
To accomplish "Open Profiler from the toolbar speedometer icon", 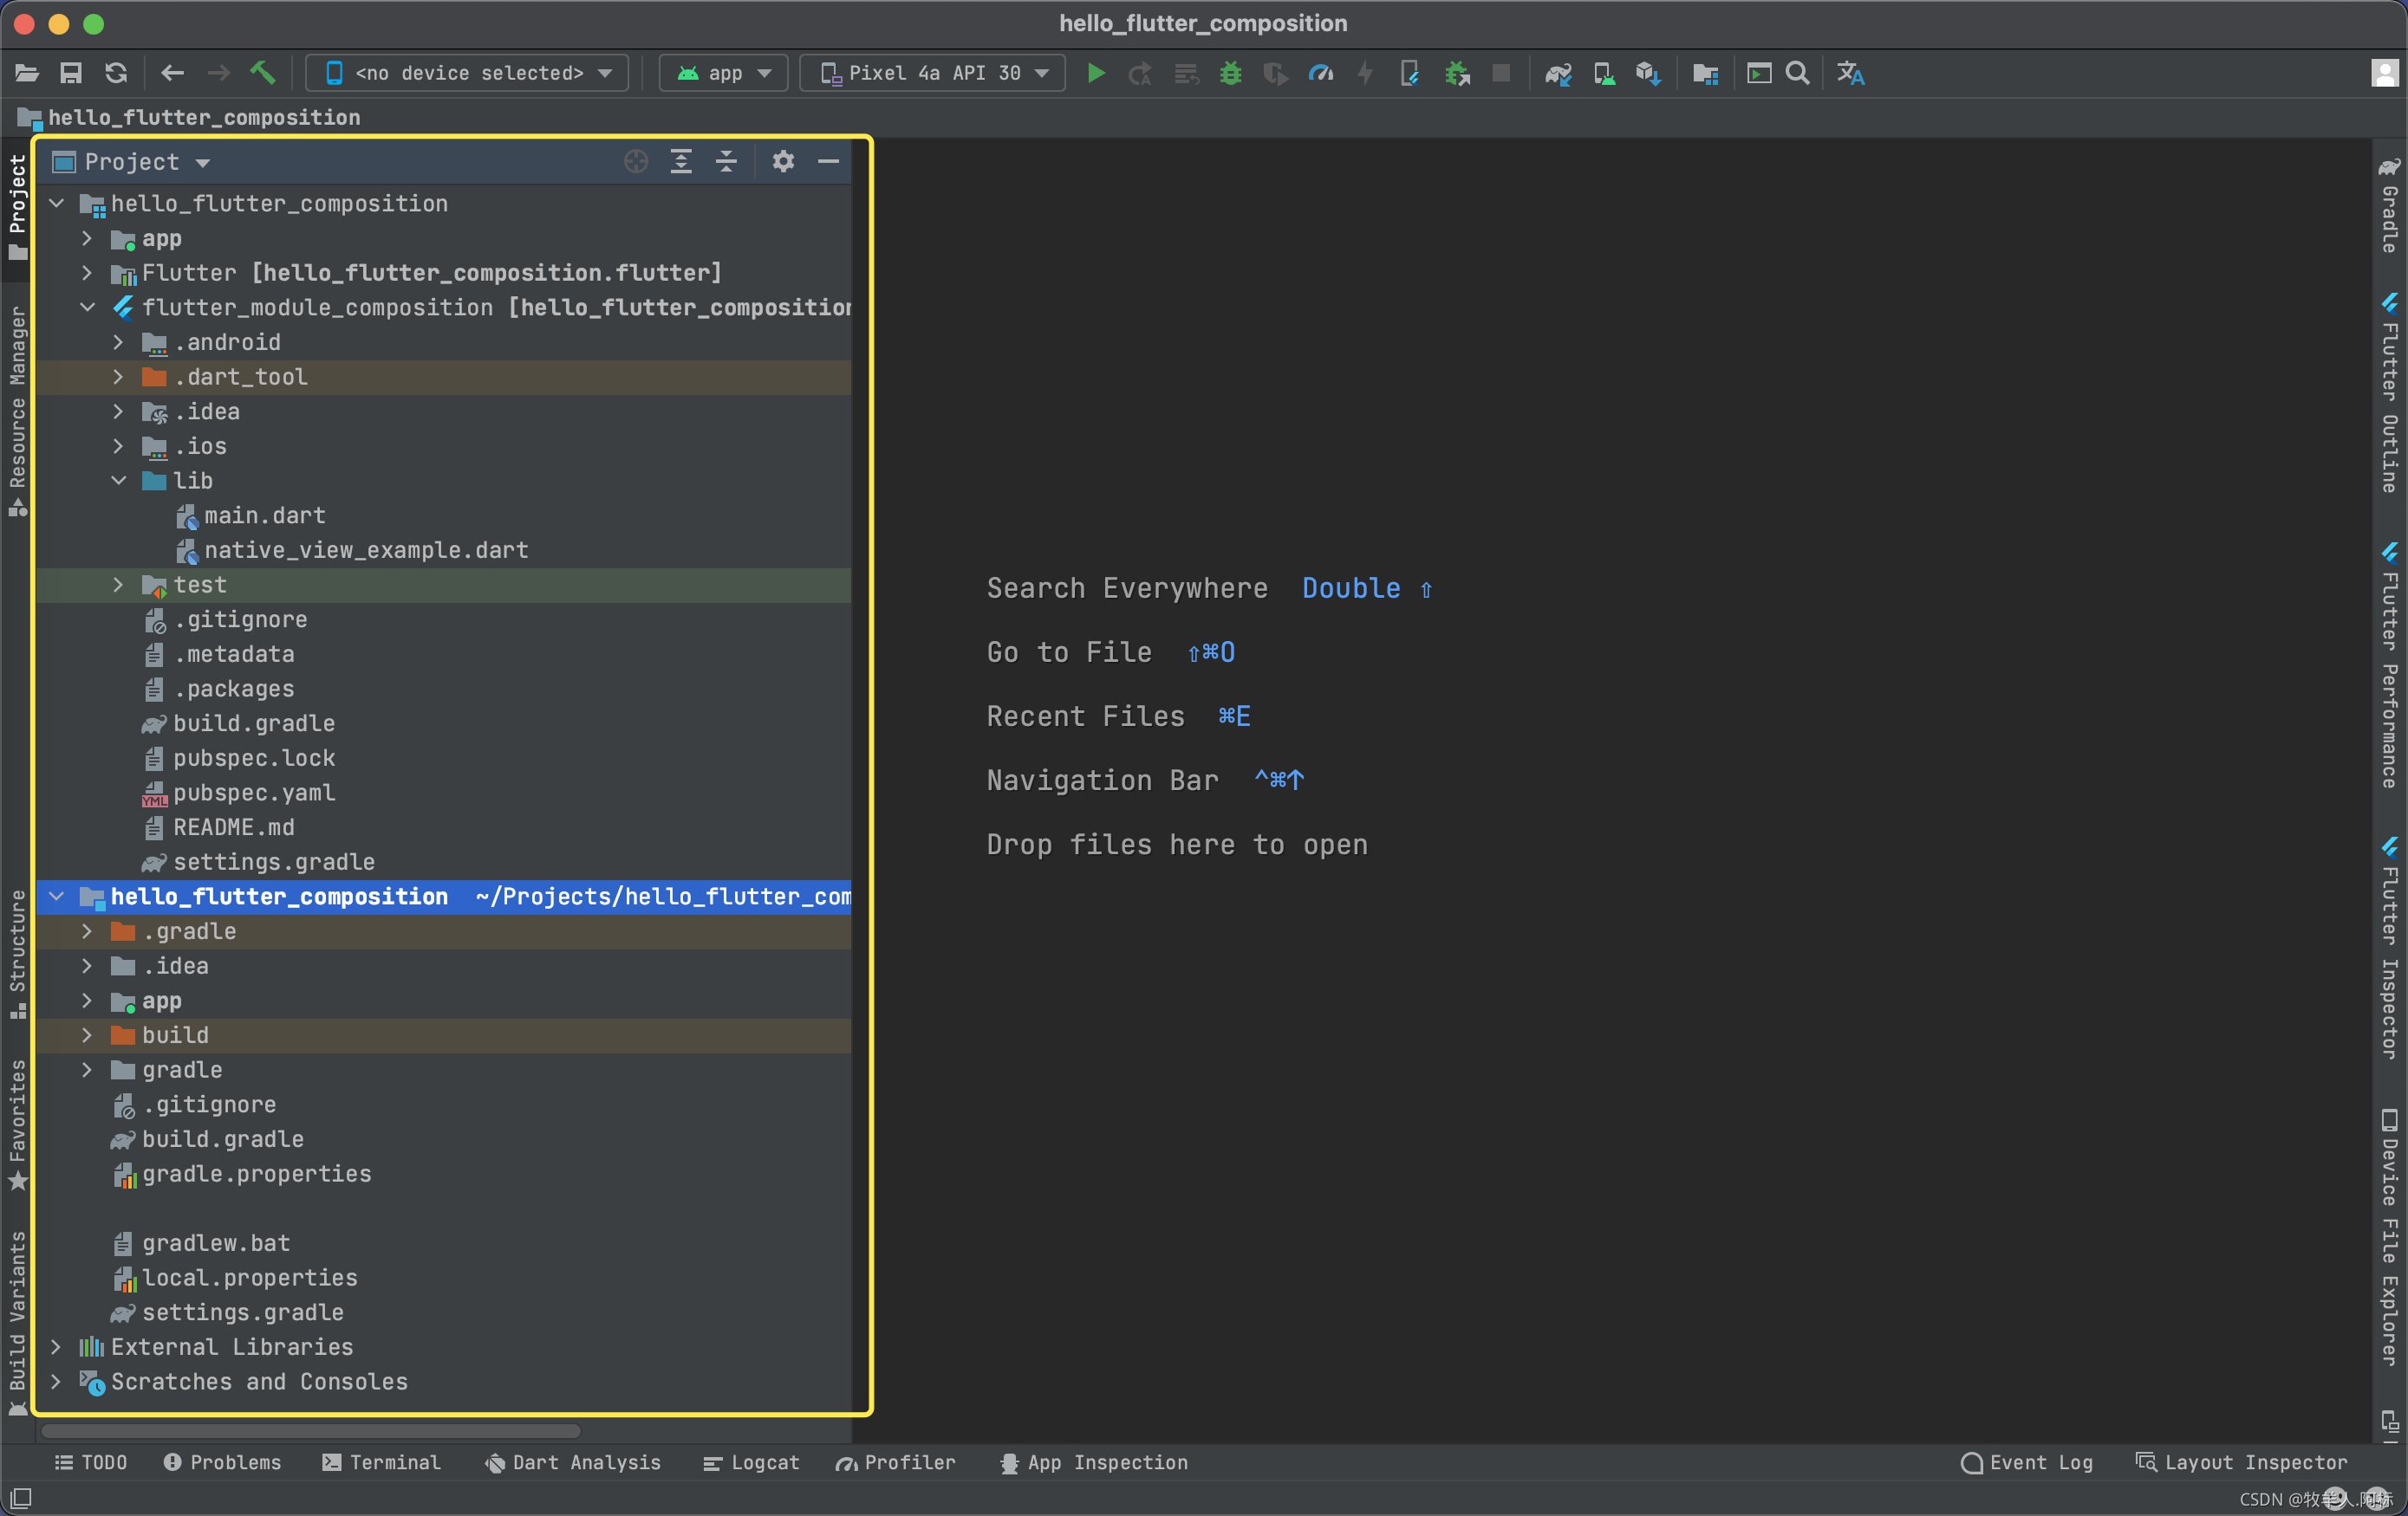I will click(1321, 73).
